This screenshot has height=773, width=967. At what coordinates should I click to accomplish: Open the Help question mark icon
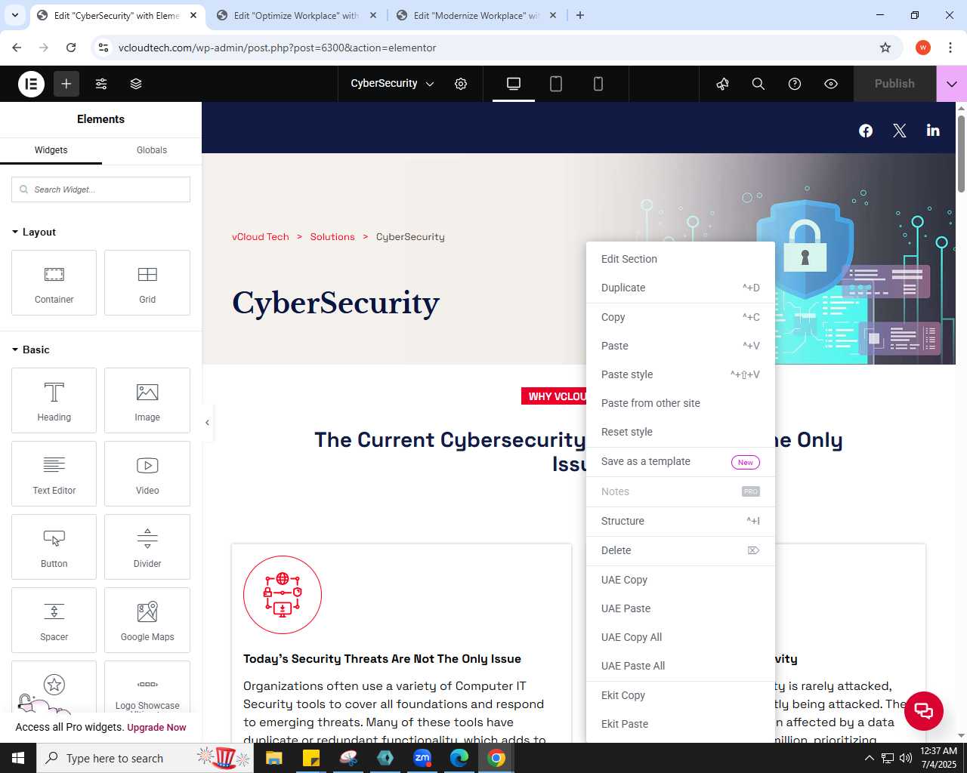tap(795, 84)
